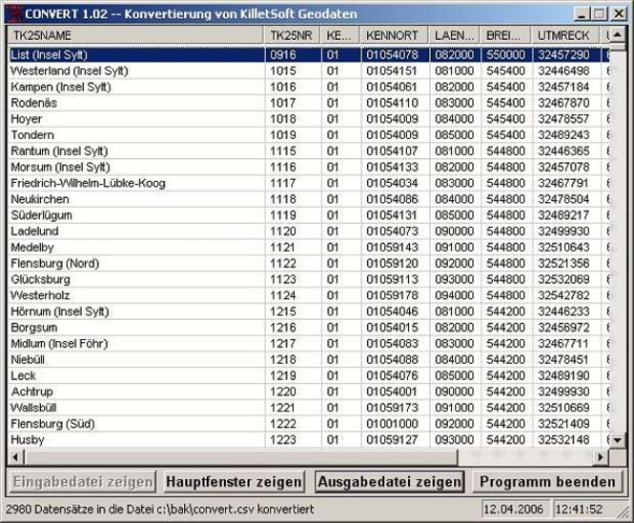Select the Westerholz row

[308, 295]
